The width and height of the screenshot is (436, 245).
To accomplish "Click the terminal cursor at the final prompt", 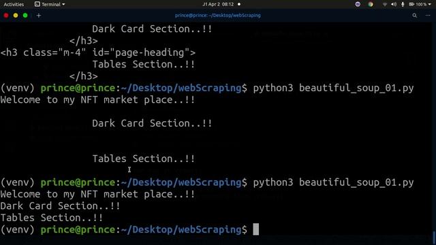I will (256, 229).
